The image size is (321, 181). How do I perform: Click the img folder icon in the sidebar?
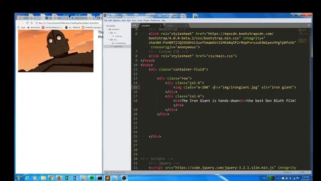click(111, 40)
